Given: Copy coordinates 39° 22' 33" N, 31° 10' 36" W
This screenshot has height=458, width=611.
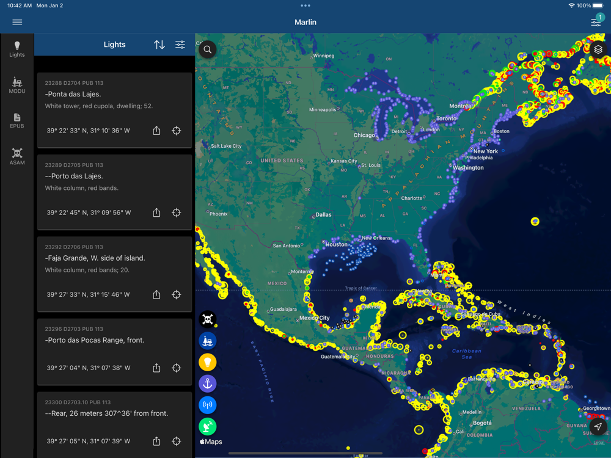Looking at the screenshot, I should pos(89,131).
